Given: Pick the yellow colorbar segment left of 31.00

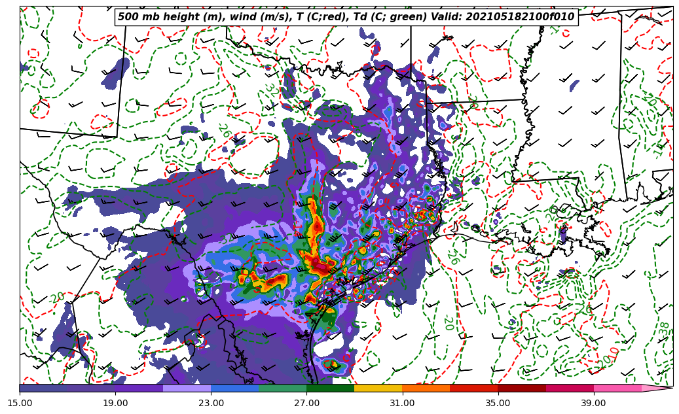Looking at the screenshot, I should click(x=378, y=388).
